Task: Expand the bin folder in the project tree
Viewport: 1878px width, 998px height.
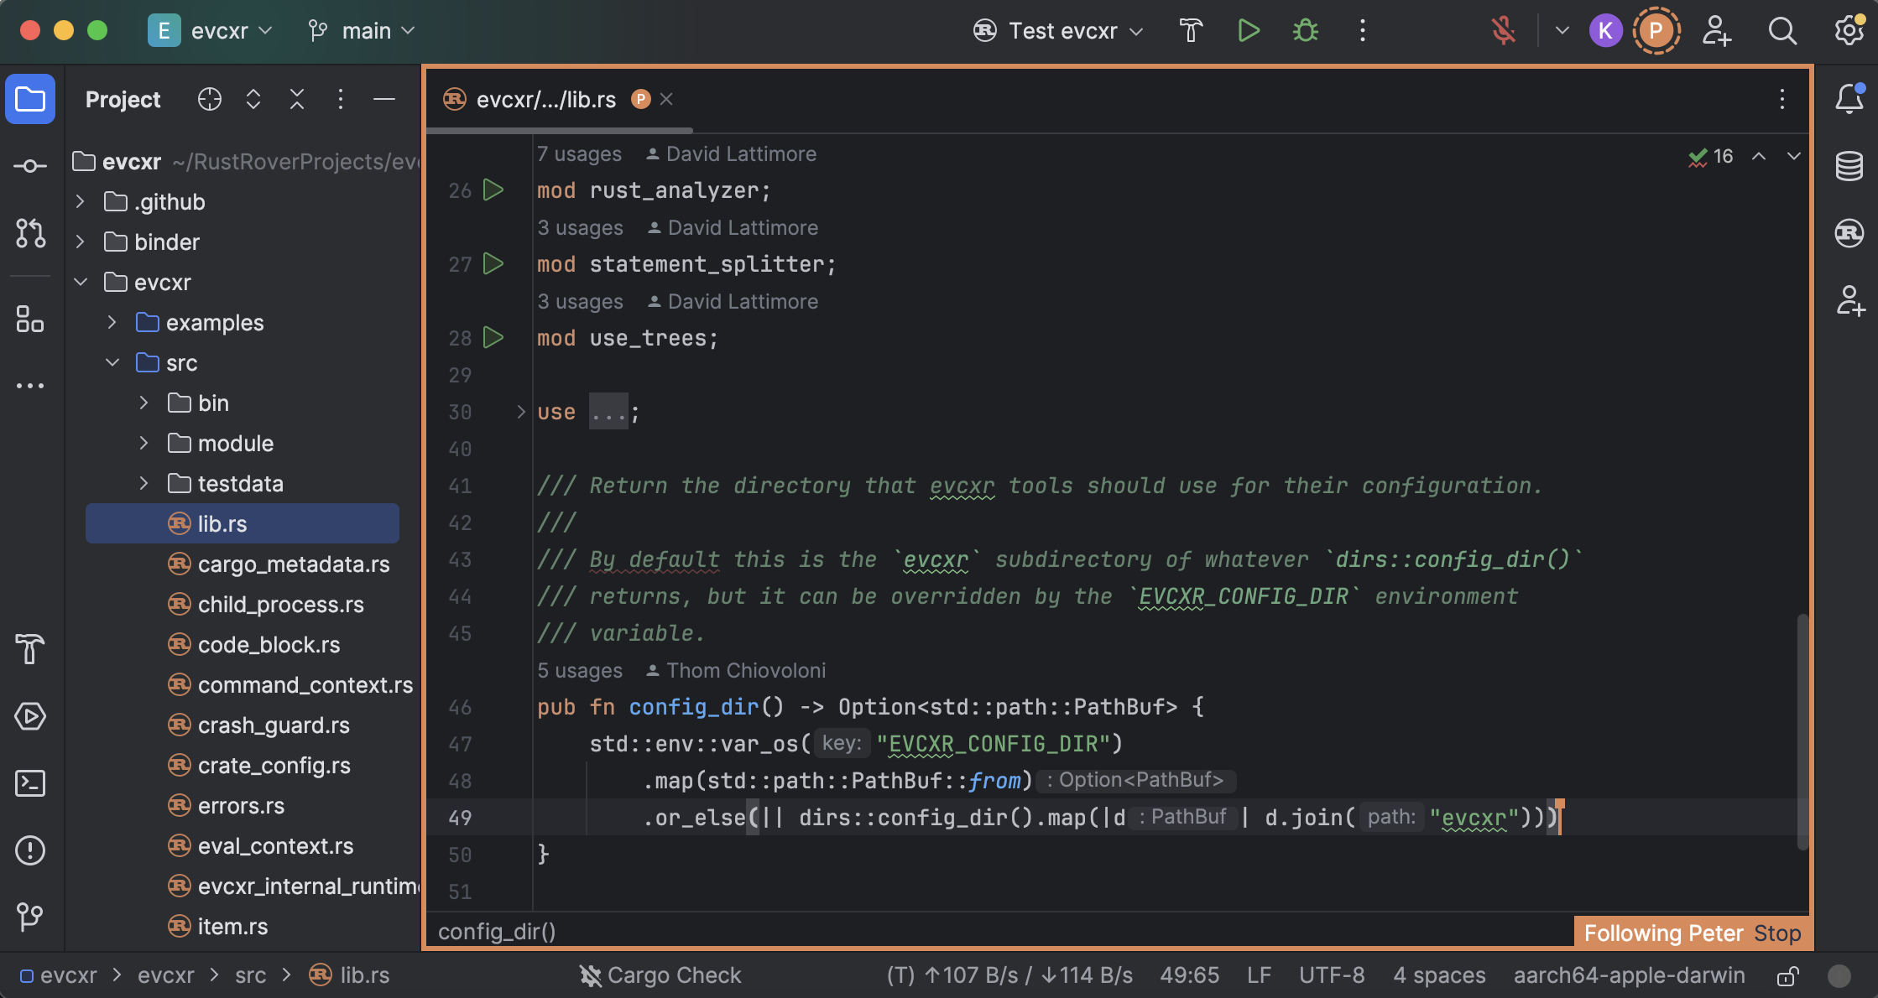Action: click(x=143, y=403)
